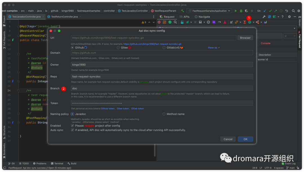Click the green Run application icon
Screen dimensions: 304x172
(236, 11)
